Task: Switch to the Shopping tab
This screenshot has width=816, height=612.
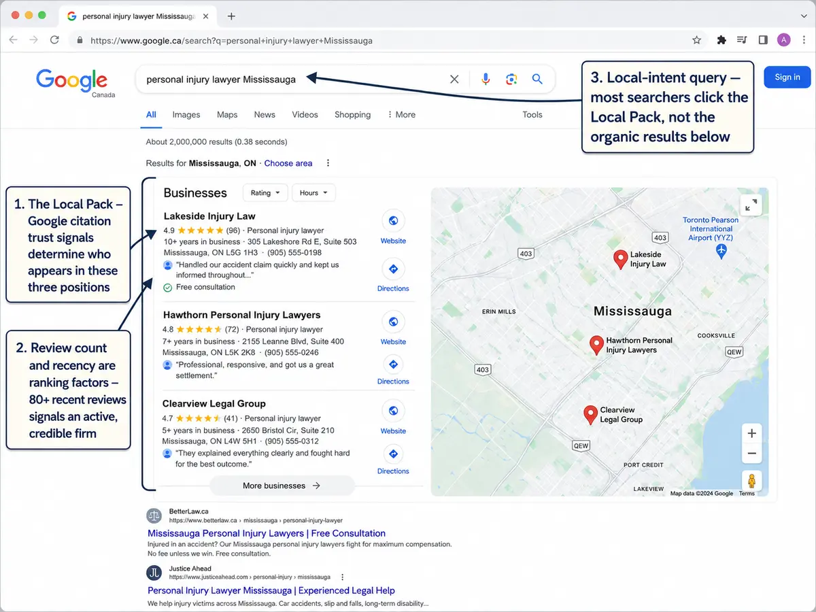Action: click(352, 115)
